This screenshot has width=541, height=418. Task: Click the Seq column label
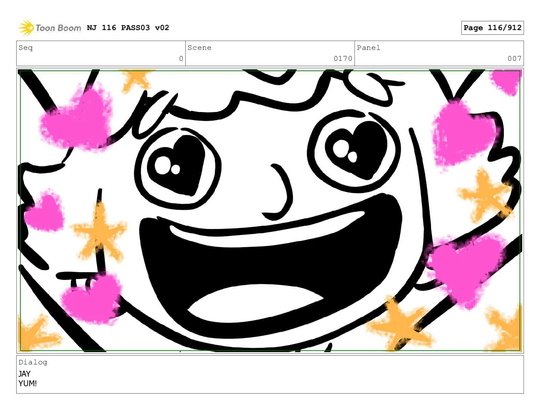tap(26, 48)
